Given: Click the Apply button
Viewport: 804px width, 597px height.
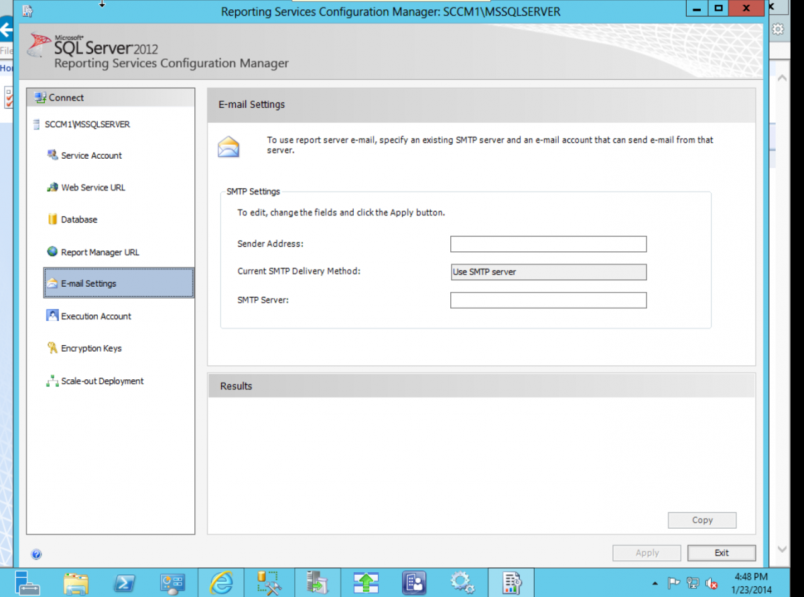Looking at the screenshot, I should click(x=647, y=553).
